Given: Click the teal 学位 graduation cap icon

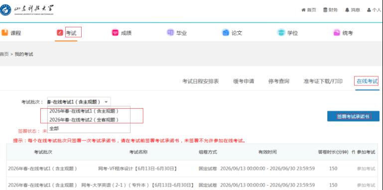Looking at the screenshot, I should pos(281,33).
